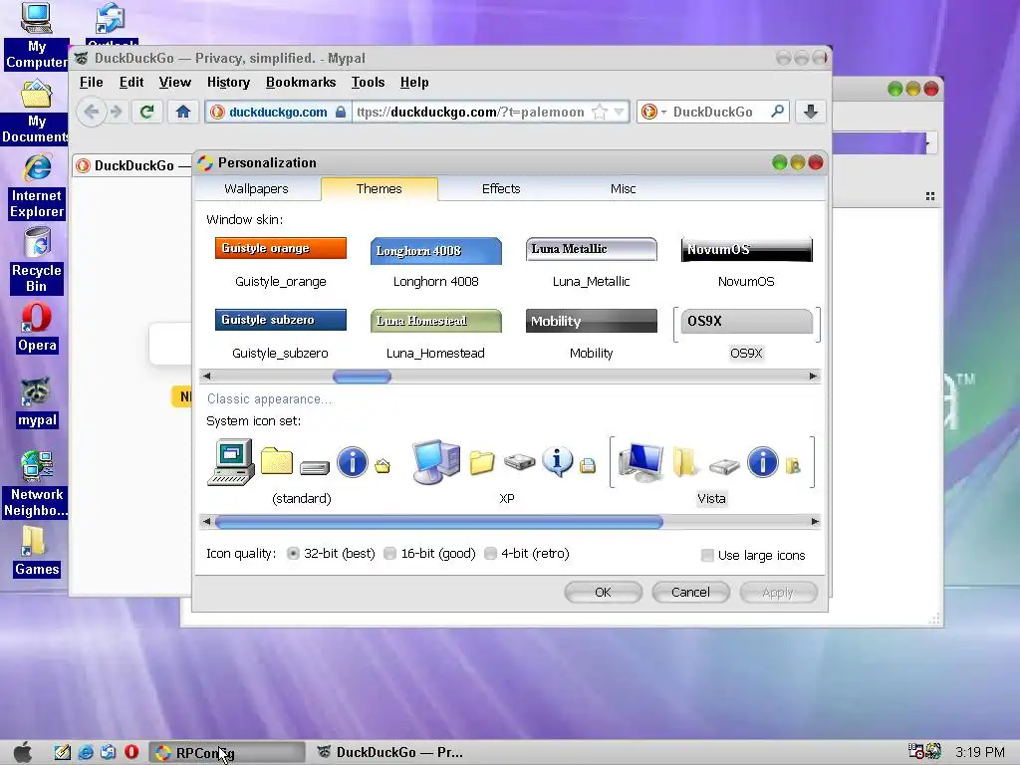The width and height of the screenshot is (1020, 765).
Task: Open the Games desktop folder
Action: pos(37,552)
